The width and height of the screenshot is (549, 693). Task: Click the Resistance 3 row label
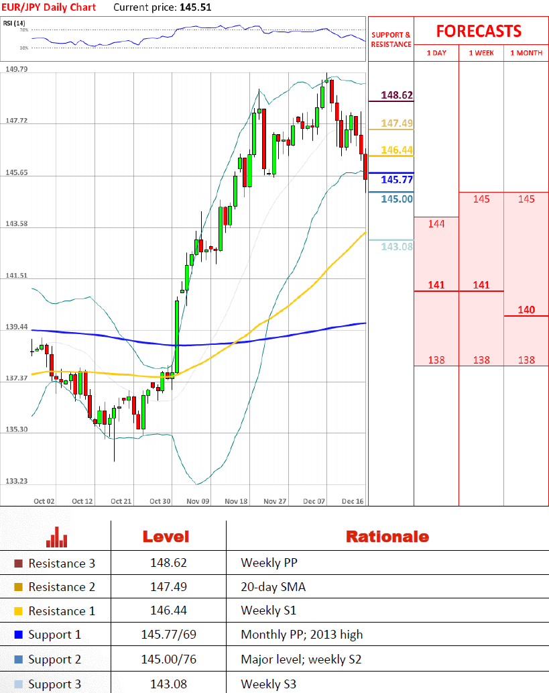tap(62, 564)
